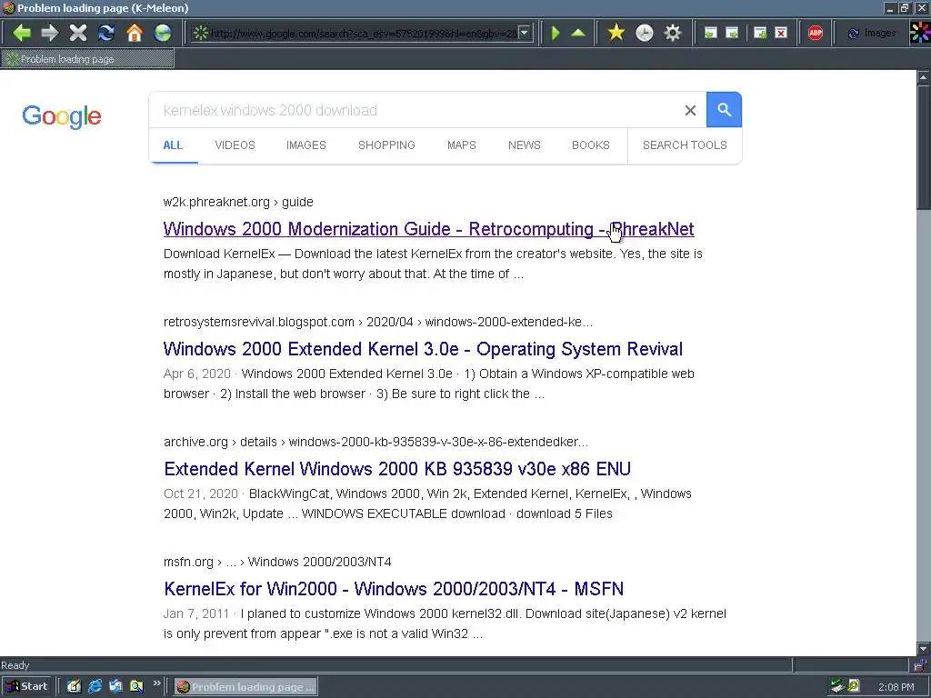
Task: Expand the quick launch chevron
Action: click(156, 683)
